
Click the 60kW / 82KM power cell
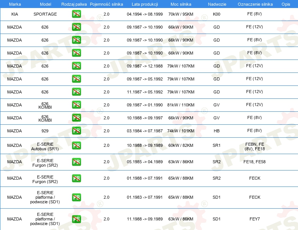pos(181,145)
